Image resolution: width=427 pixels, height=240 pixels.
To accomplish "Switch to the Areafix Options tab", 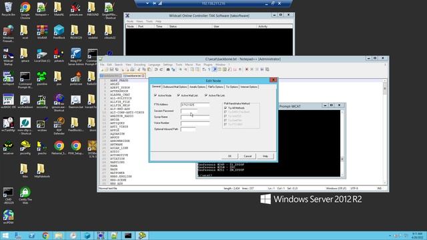I will [x=197, y=87].
